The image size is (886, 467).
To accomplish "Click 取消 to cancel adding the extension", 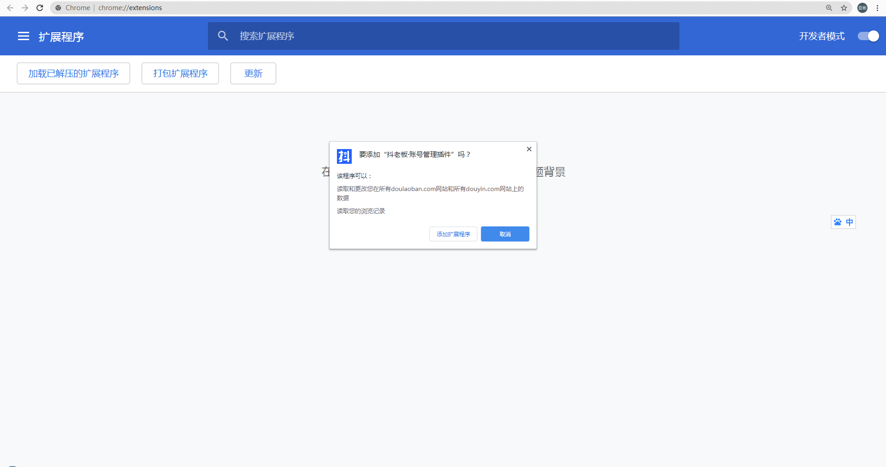I will [505, 234].
